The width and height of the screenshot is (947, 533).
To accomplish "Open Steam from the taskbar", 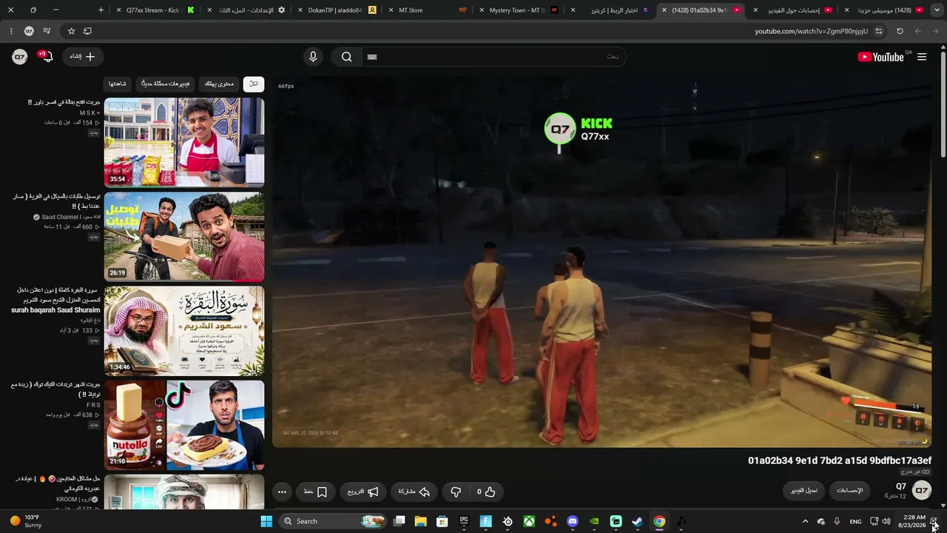I will coord(637,521).
